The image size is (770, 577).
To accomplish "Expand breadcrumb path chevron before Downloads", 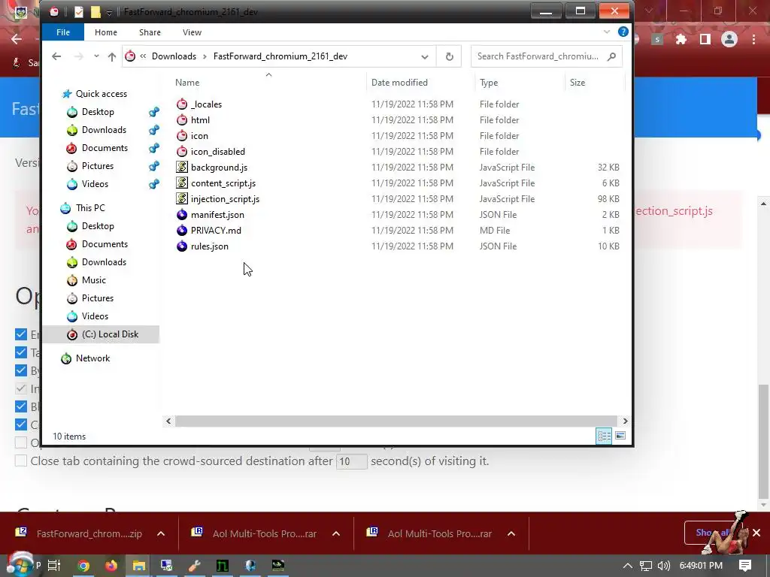I will click(x=143, y=56).
